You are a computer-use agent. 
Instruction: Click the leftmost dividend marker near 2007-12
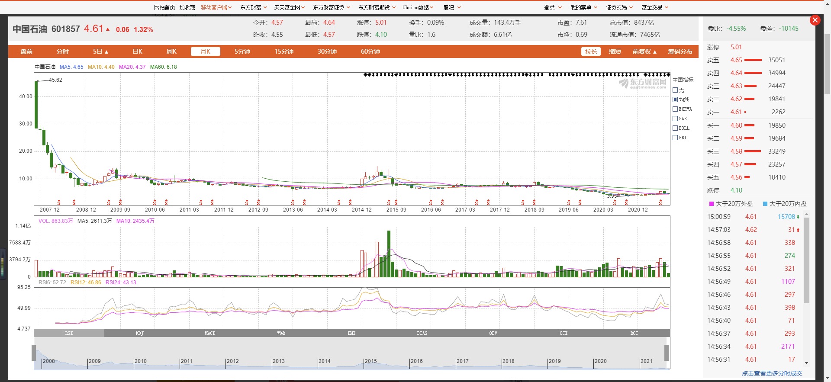click(59, 202)
